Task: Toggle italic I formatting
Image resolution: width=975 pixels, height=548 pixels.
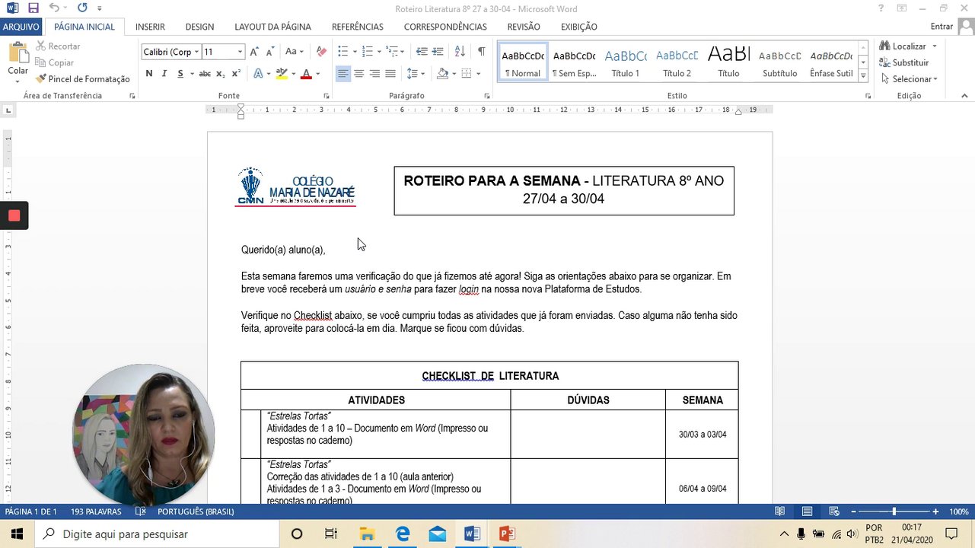Action: [164, 74]
